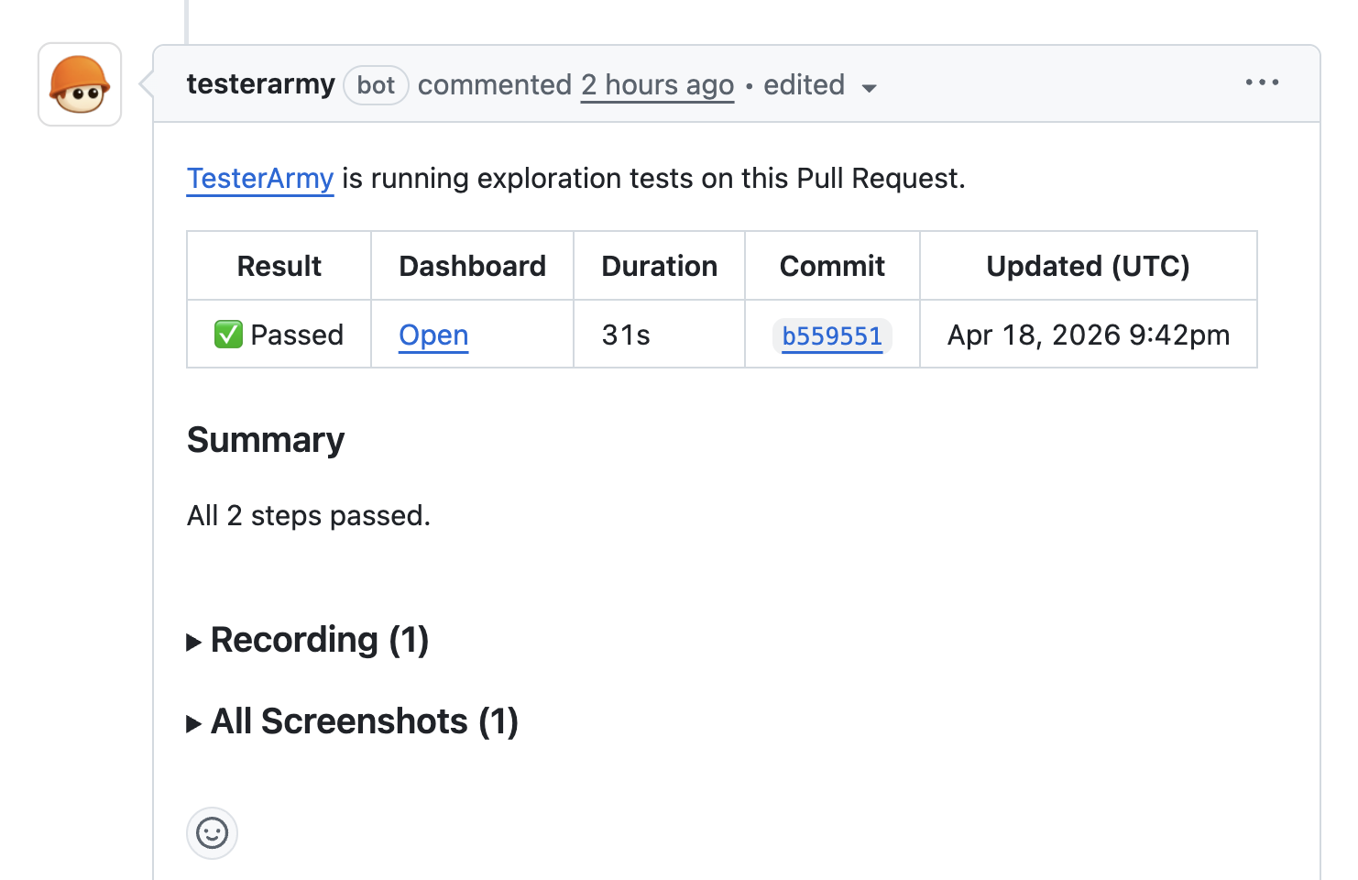The image size is (1358, 880).
Task: Click the Result column header
Action: (x=279, y=266)
